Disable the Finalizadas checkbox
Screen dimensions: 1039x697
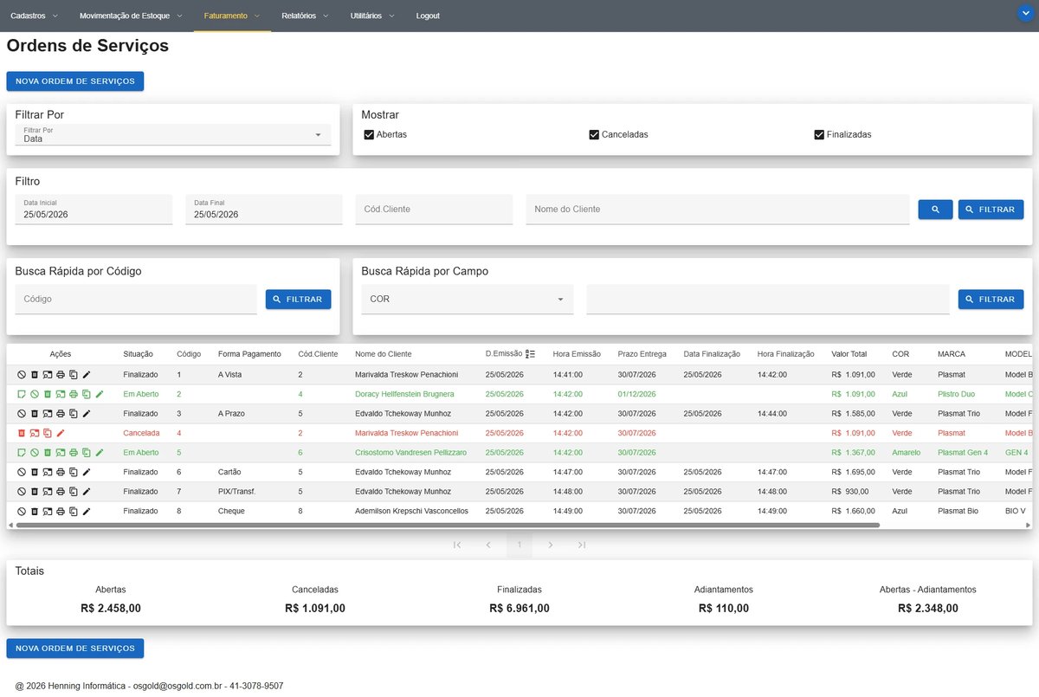pos(819,135)
